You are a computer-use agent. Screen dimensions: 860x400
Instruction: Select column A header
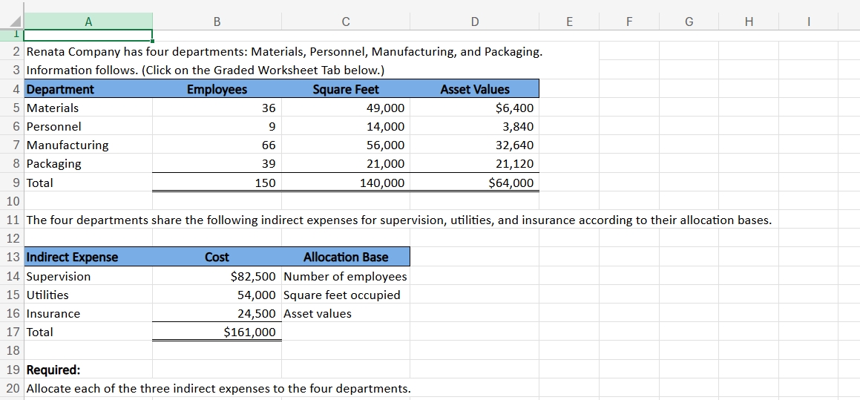88,22
